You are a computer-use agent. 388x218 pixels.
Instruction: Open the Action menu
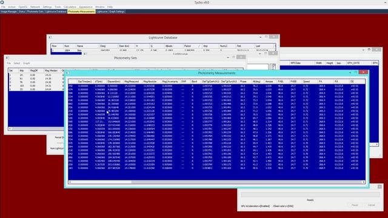tap(12, 7)
